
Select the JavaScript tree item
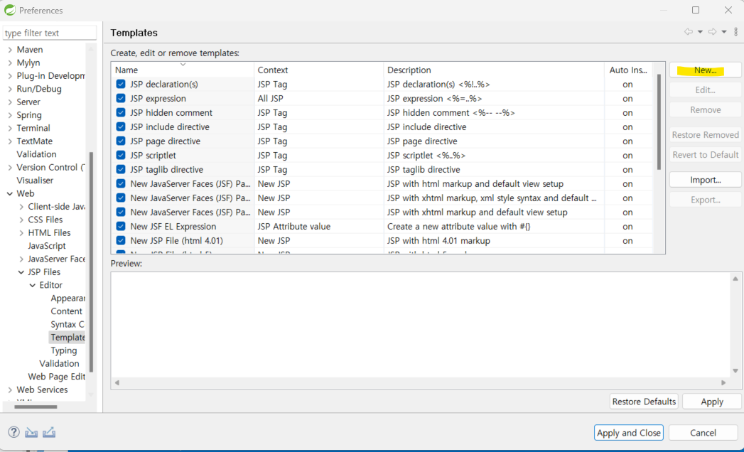click(x=46, y=246)
